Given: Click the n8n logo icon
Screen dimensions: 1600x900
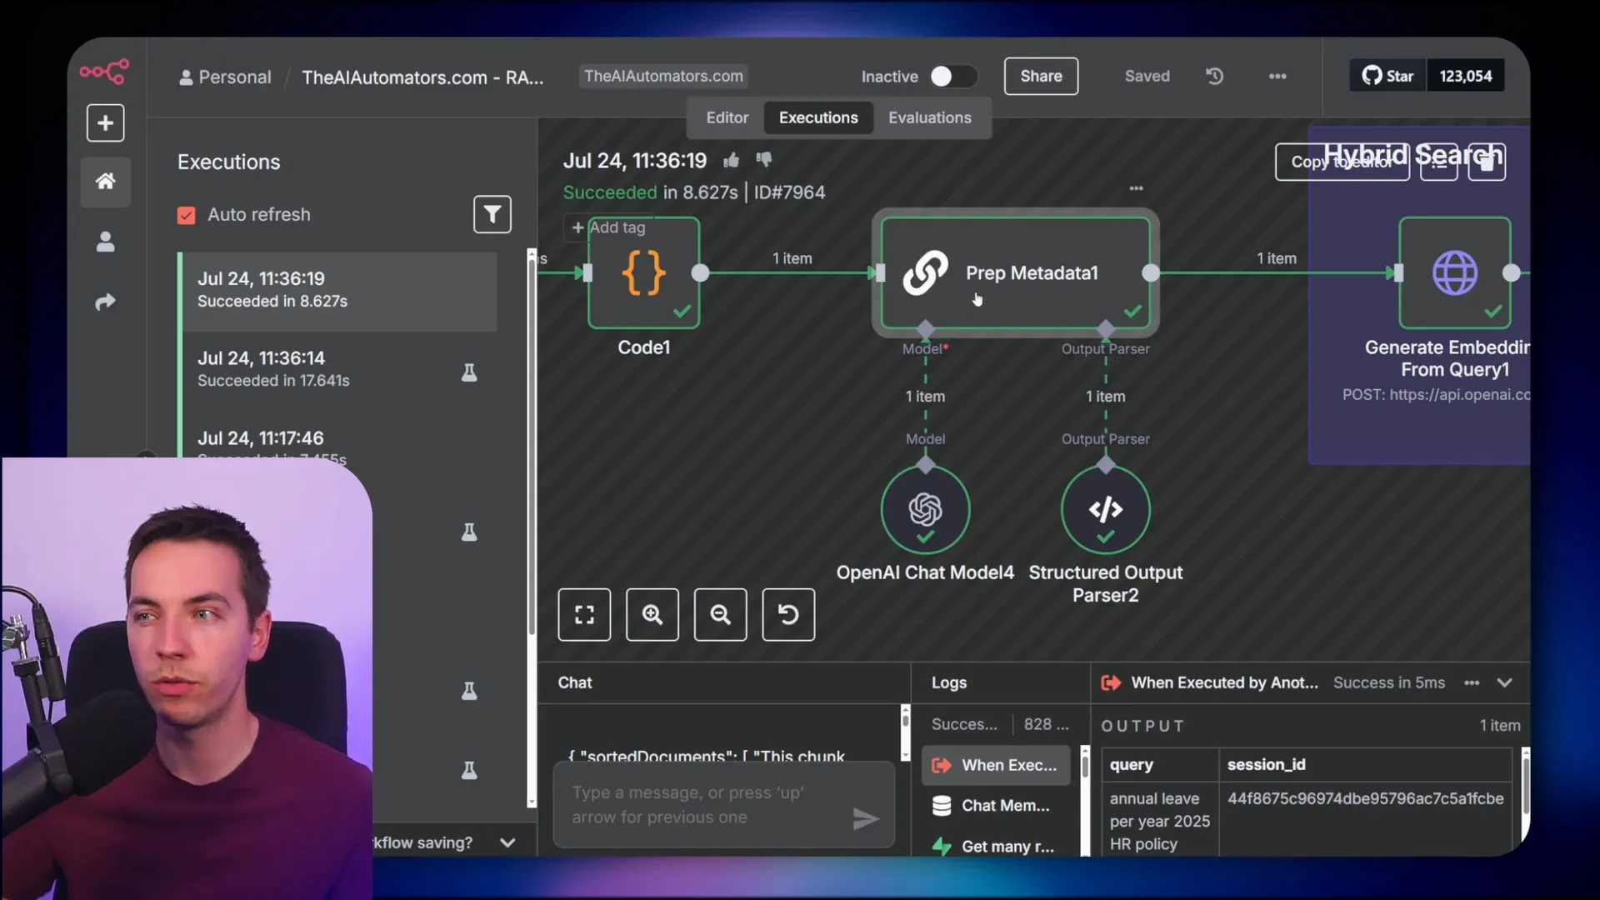Looking at the screenshot, I should (105, 72).
